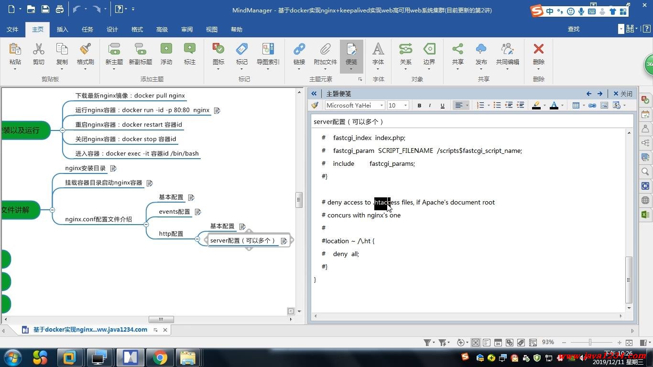Open the Windows Start button
The width and height of the screenshot is (653, 367).
pos(12,357)
